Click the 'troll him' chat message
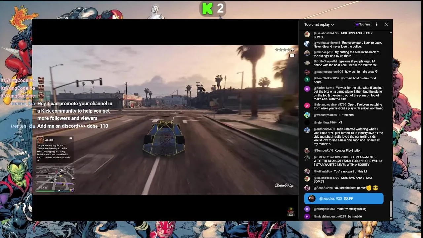This screenshot has height=238, width=423. (348, 115)
